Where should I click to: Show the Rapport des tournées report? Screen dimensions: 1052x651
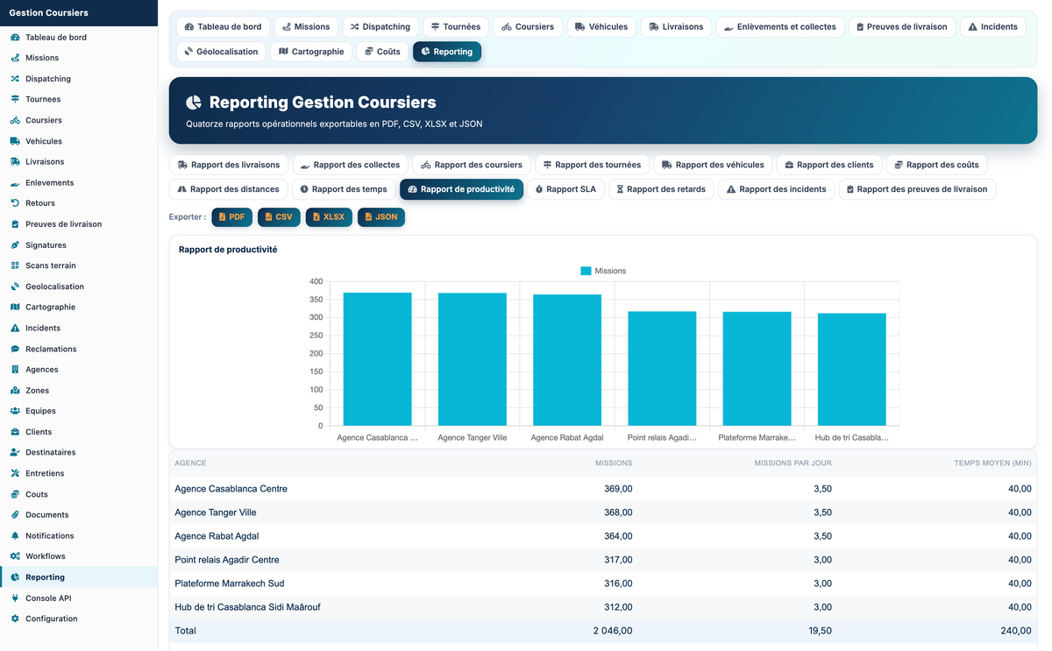coord(592,165)
